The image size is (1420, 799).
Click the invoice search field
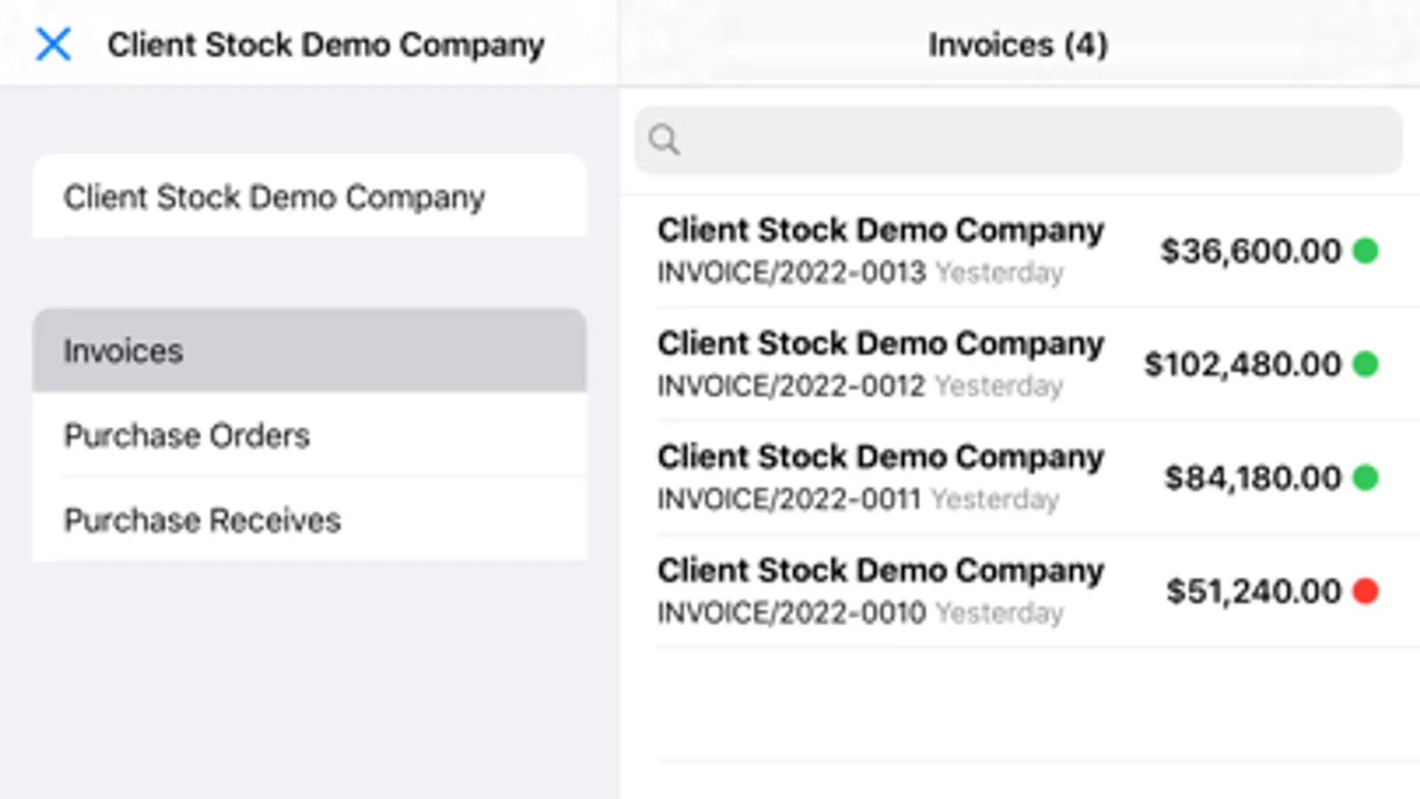click(x=1030, y=140)
